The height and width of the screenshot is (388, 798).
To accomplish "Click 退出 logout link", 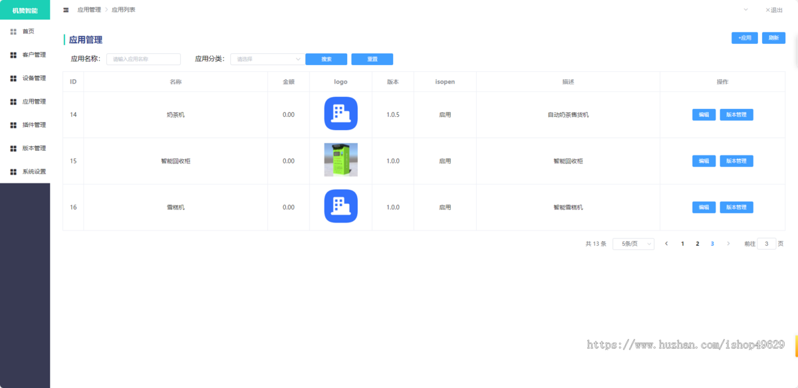I will 774,10.
